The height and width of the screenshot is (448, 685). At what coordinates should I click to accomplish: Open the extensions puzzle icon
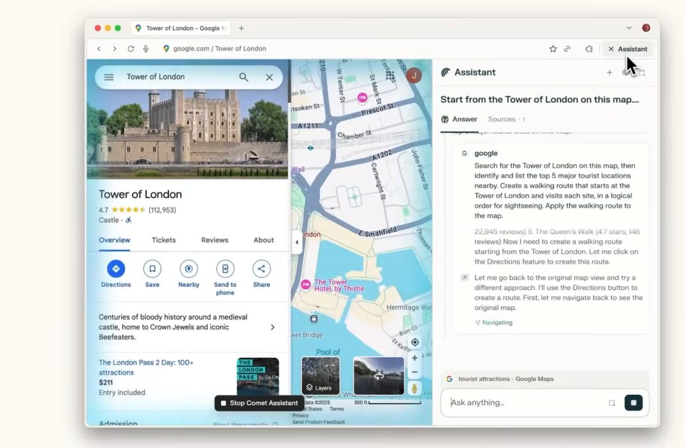click(589, 49)
